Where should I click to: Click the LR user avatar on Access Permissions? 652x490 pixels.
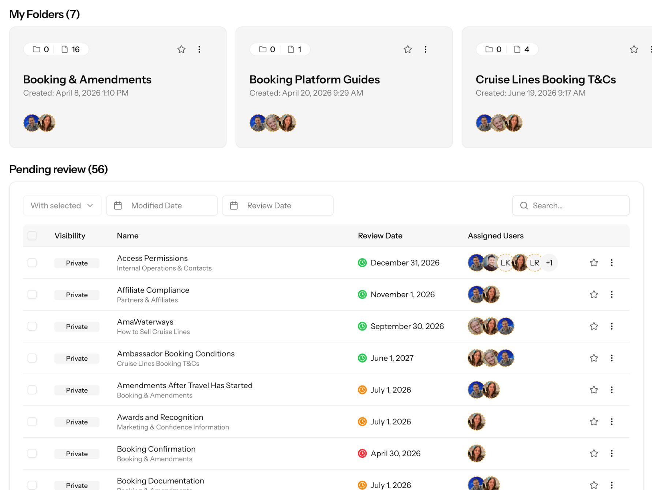pos(534,263)
